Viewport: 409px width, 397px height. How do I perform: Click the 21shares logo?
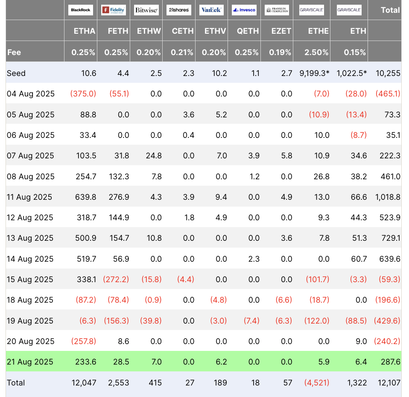click(x=179, y=10)
